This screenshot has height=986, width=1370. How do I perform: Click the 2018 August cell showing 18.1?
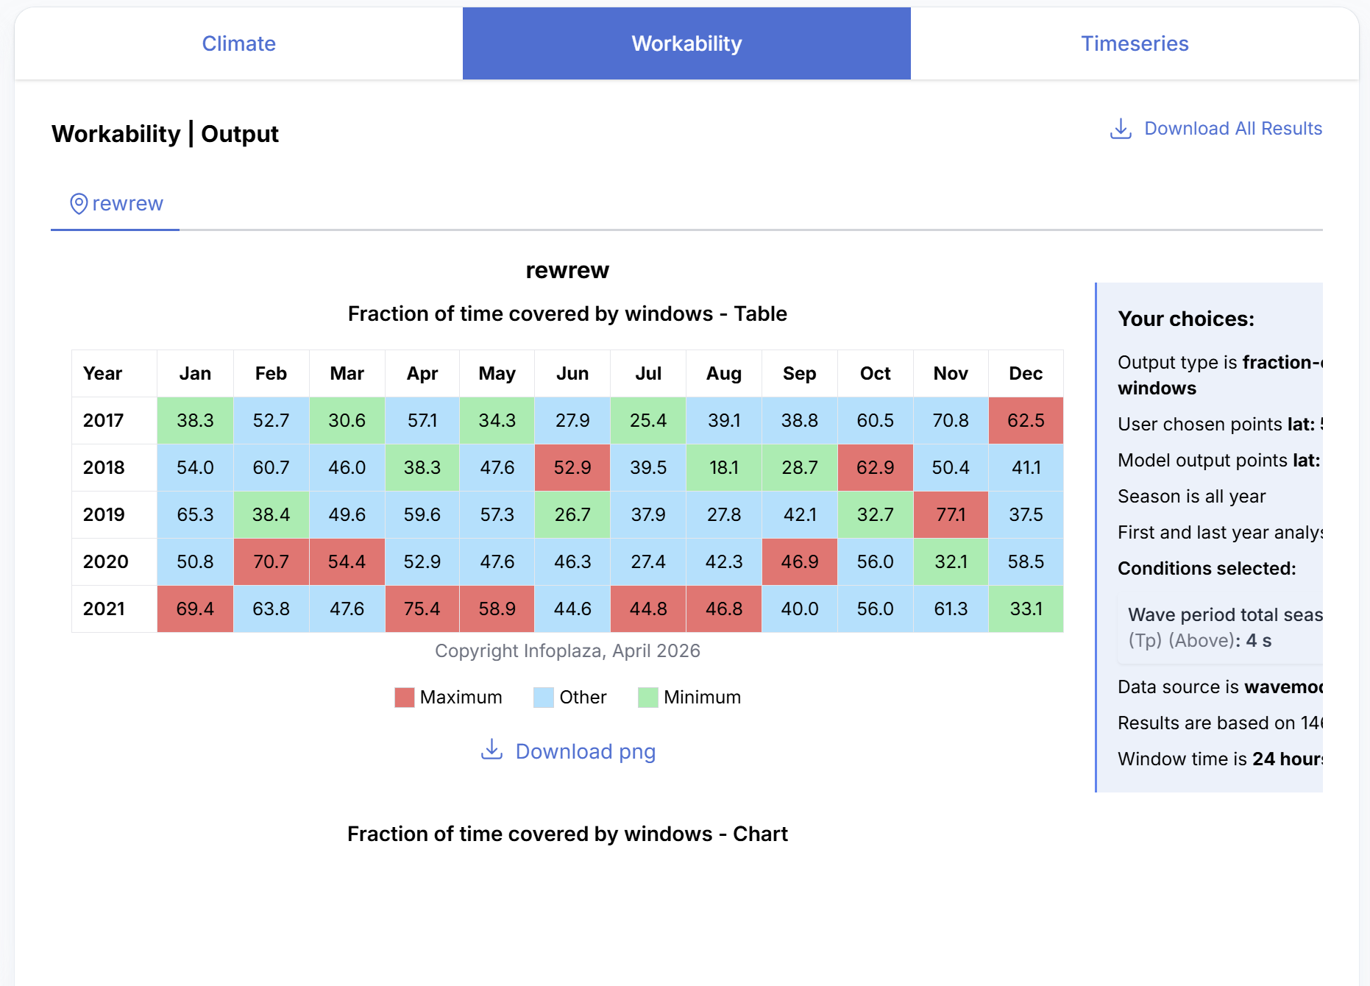click(724, 468)
